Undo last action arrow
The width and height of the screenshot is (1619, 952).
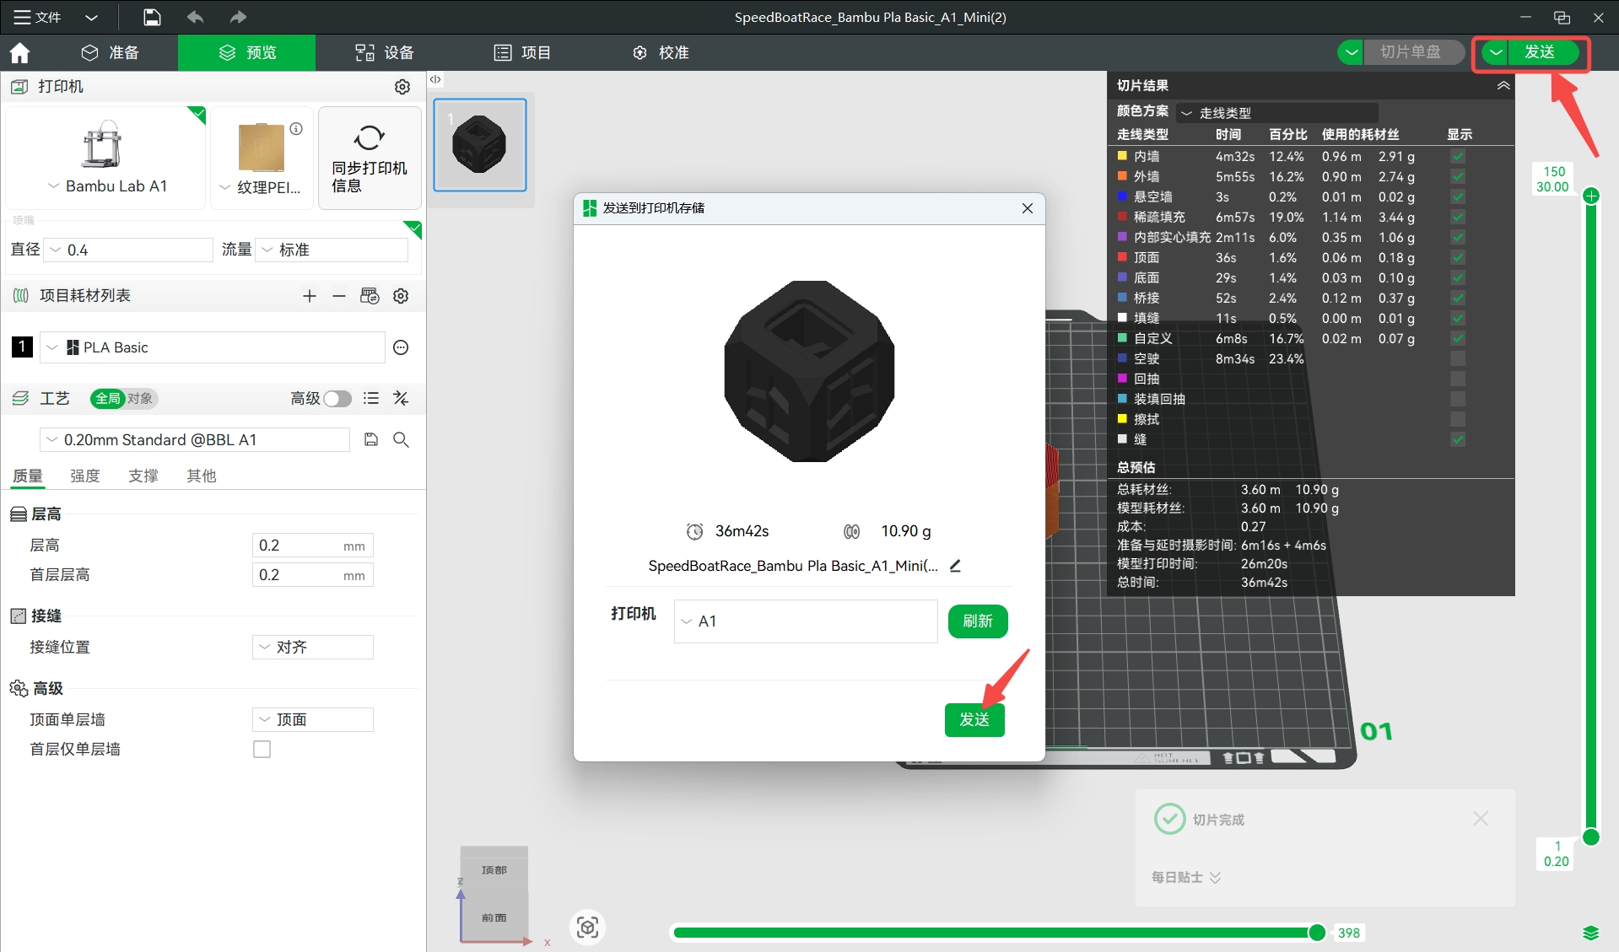195,17
